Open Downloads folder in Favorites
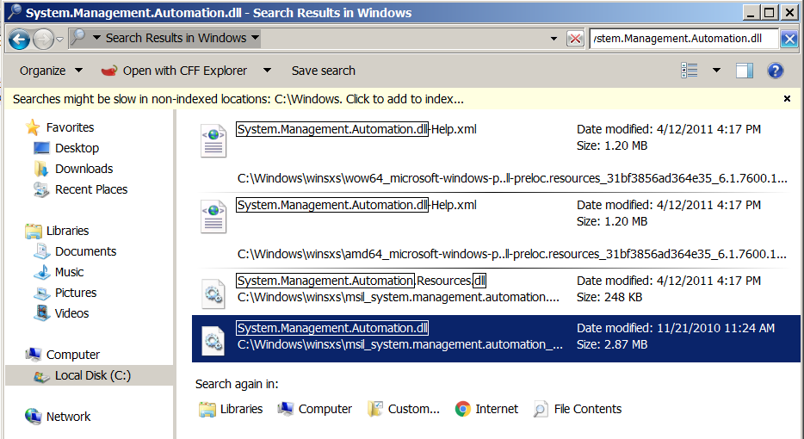Image resolution: width=804 pixels, height=439 pixels. point(83,169)
